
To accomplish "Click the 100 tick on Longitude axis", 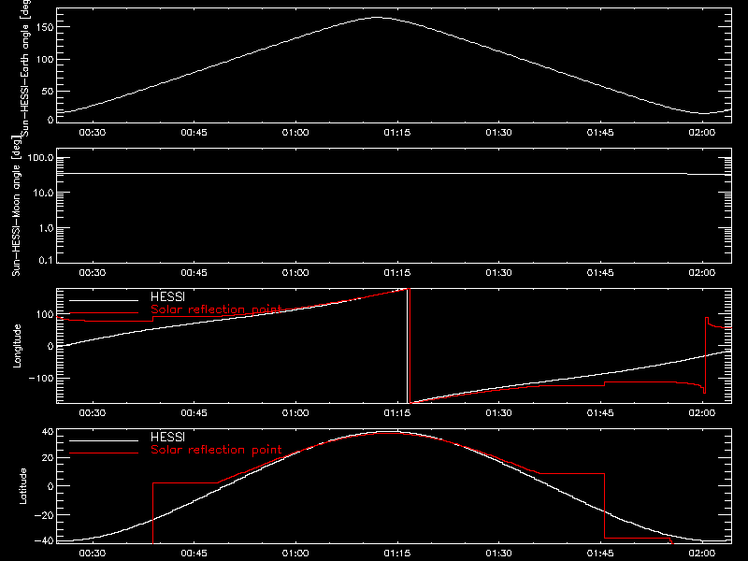I will [44, 314].
